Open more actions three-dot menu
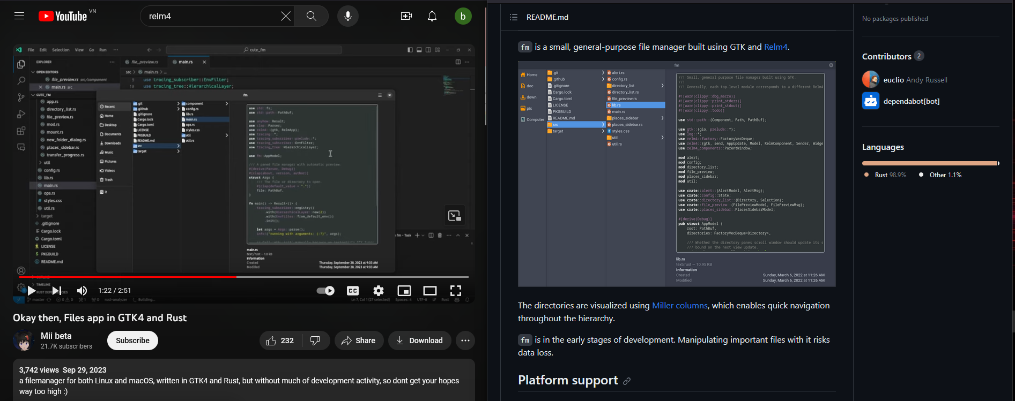 [465, 341]
